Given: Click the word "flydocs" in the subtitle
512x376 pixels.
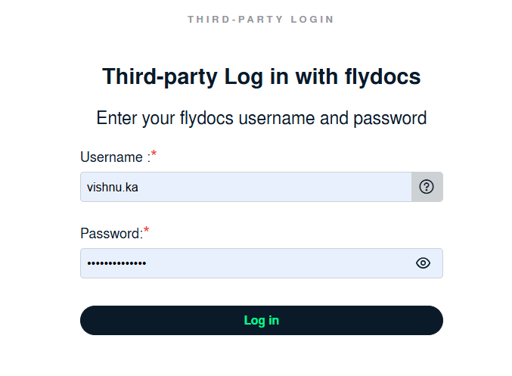Looking at the screenshot, I should pyautogui.click(x=206, y=118).
